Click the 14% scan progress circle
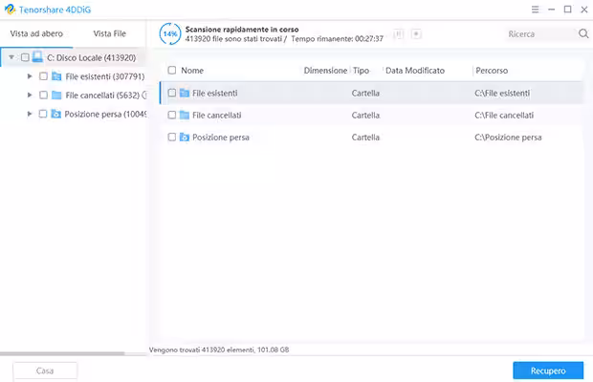The image size is (593, 382). click(170, 33)
